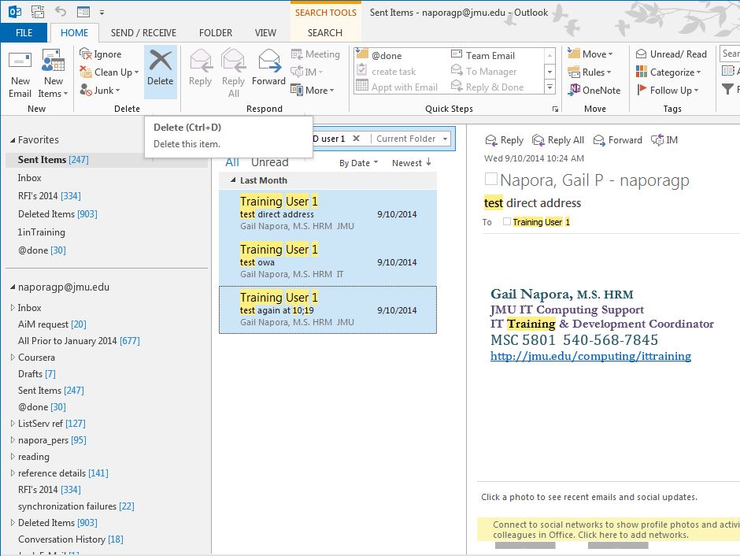Switch to the SEARCH tab
Screen dimensions: 740x556
tap(325, 32)
